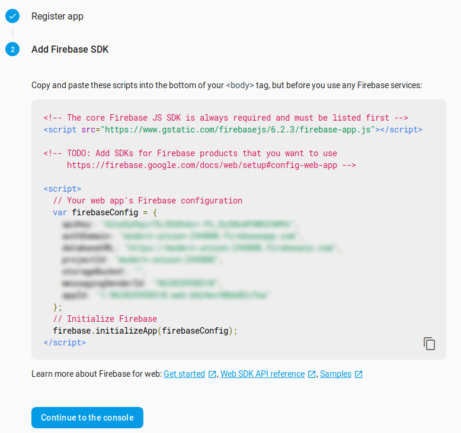Click the 'Copy and paste these scripts' instruction
461x433 pixels.
pos(227,85)
